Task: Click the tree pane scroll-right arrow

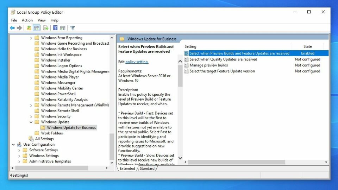Action: [x=106, y=168]
